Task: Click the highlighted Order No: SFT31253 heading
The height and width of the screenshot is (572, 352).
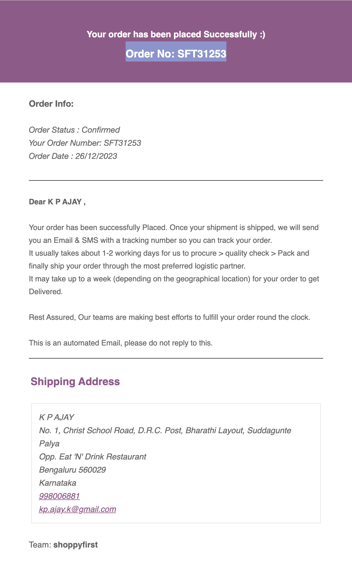Action: tap(176, 54)
